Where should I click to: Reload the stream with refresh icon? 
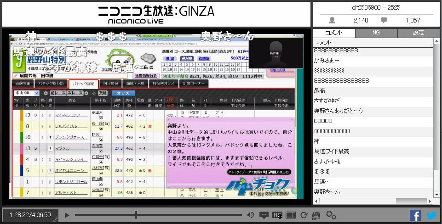pyautogui.click(x=304, y=215)
